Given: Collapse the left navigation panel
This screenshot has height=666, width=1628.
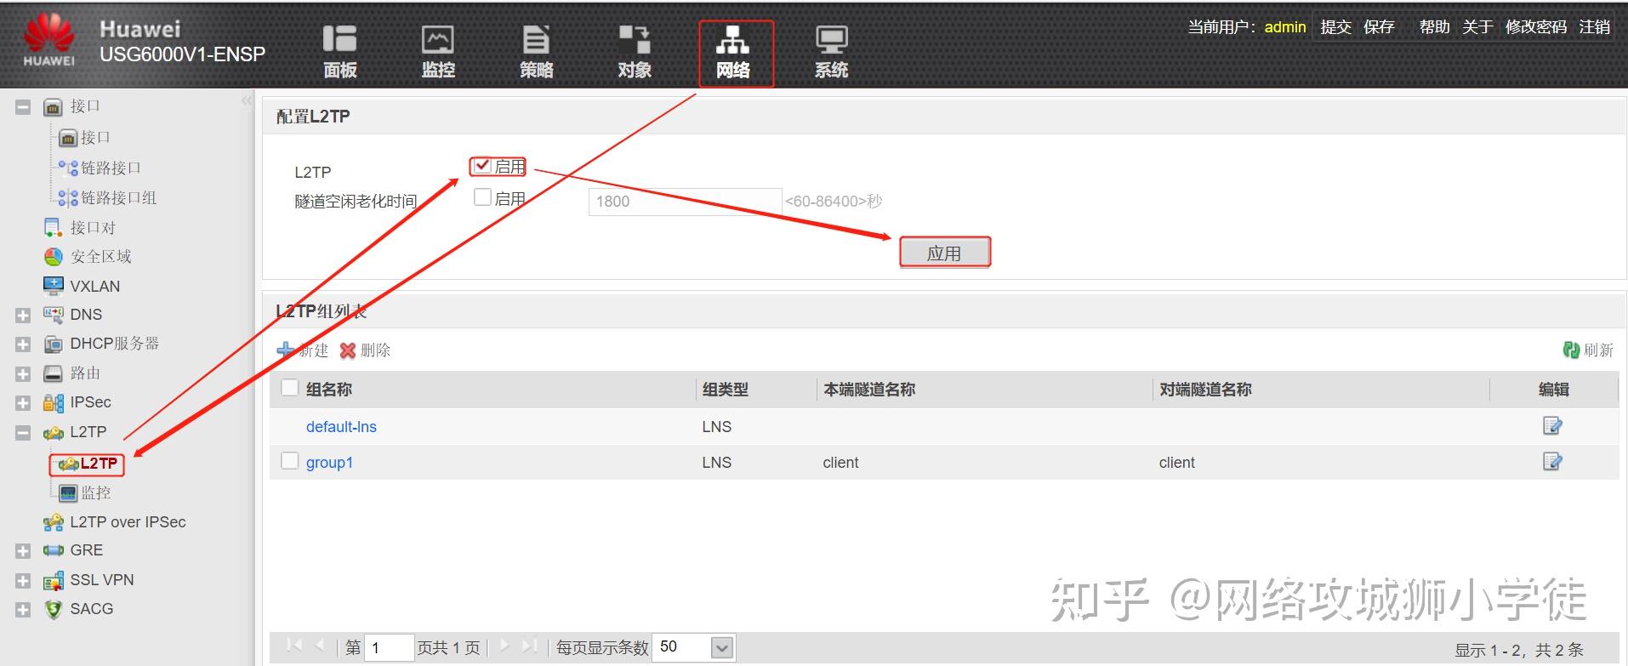Looking at the screenshot, I should coord(247,100).
